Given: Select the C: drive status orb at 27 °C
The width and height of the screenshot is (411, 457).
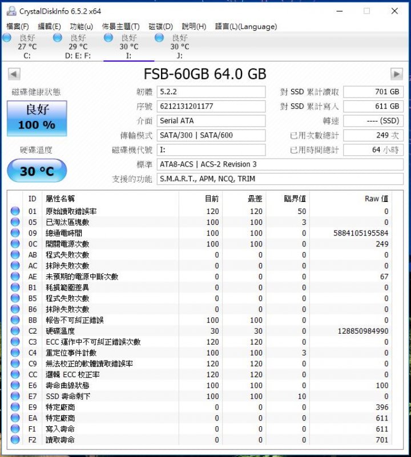Looking at the screenshot, I should click(7, 38).
